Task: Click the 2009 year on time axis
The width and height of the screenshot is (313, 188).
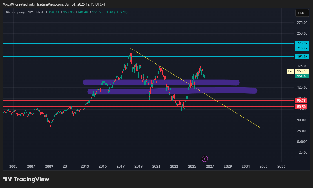Action: (49, 166)
